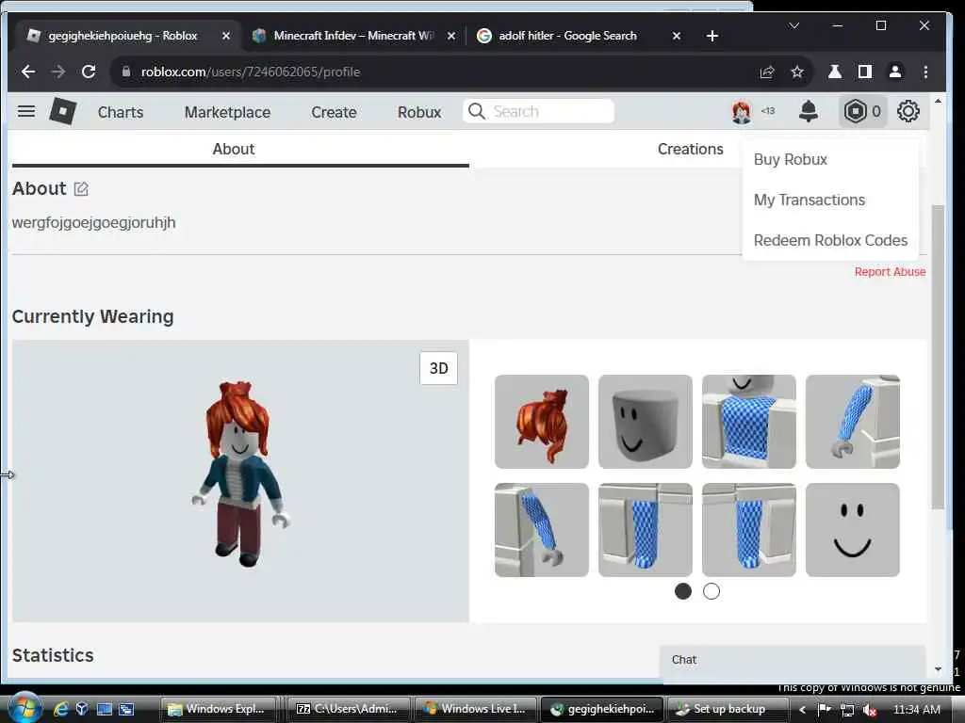This screenshot has width=965, height=723.
Task: Switch to the C:\Users\Admi... taskbar button
Action: point(347,709)
